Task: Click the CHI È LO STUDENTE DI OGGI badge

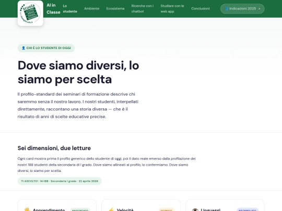Action: [x=46, y=48]
